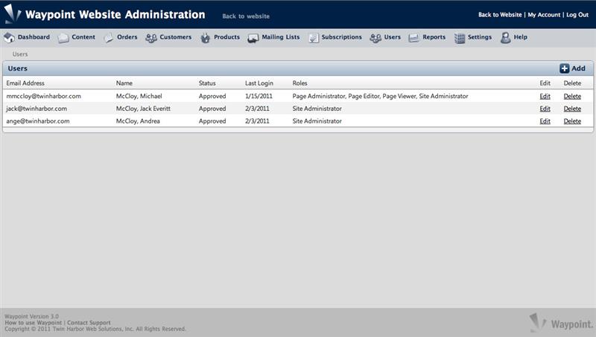Click email jack@twinharbor.com
Image resolution: width=596 pixels, height=337 pixels.
pos(37,109)
